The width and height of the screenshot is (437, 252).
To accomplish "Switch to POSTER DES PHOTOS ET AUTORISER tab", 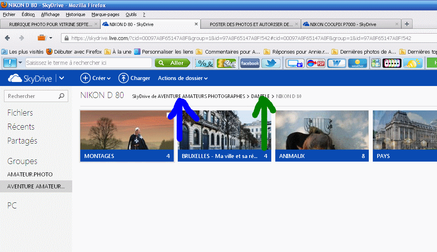I will click(250, 24).
